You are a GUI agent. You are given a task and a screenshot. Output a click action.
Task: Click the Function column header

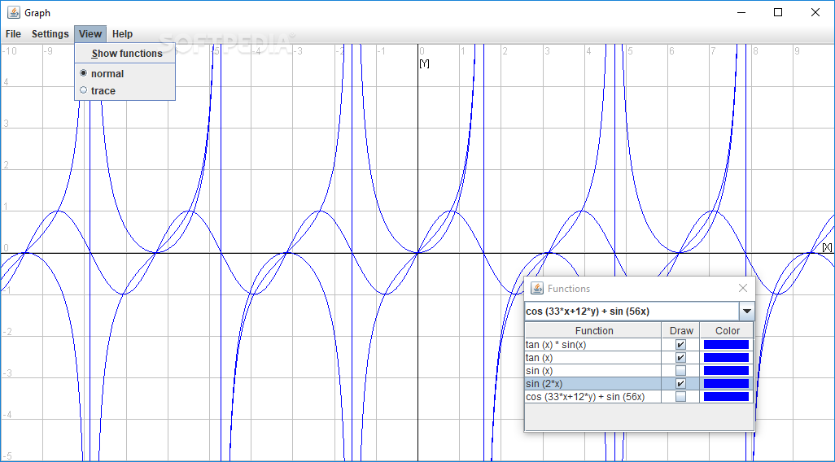(593, 330)
